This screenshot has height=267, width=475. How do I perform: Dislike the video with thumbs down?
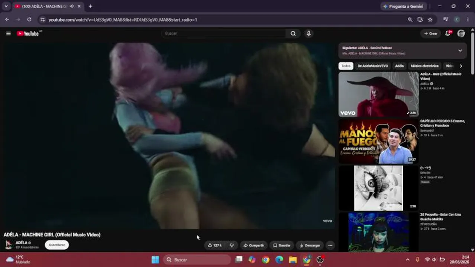coord(232,245)
